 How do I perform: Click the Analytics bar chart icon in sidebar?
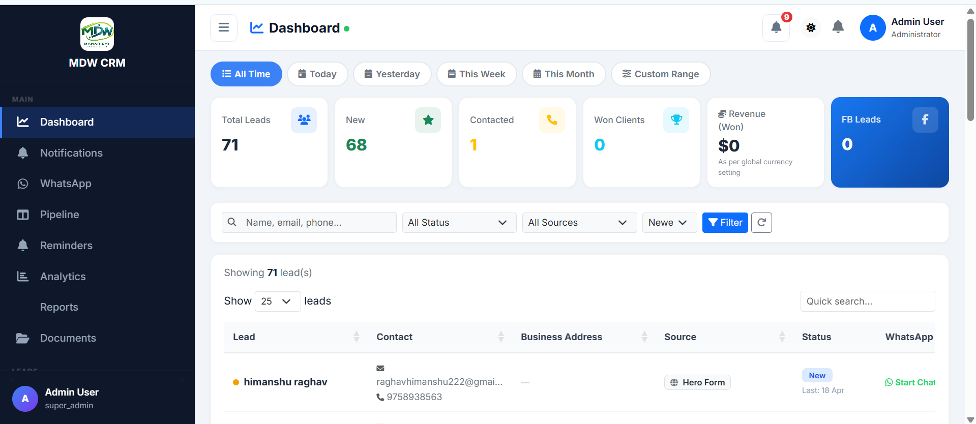click(23, 276)
